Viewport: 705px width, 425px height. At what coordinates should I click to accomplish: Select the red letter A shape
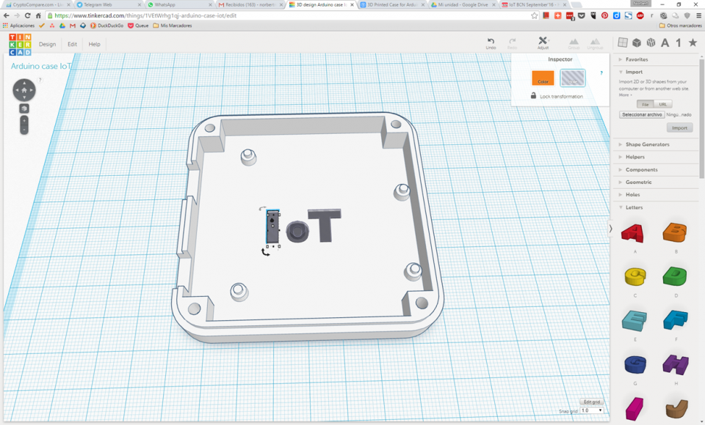[x=634, y=233]
